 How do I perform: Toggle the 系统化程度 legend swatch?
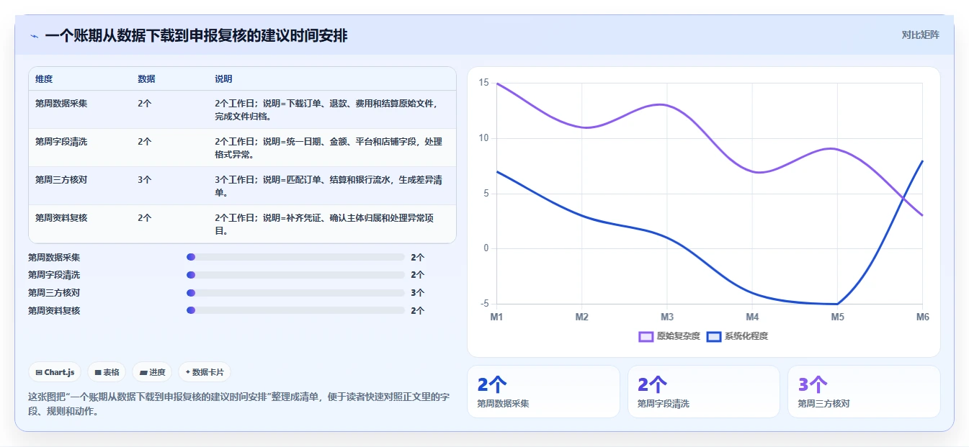[x=713, y=336]
